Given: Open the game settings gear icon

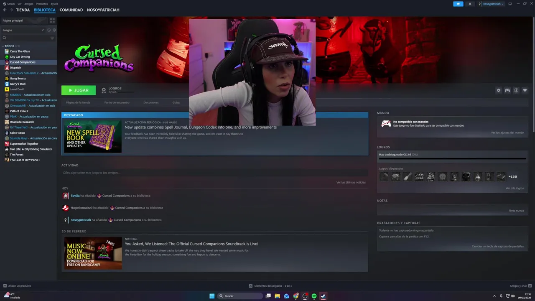Looking at the screenshot, I should pyautogui.click(x=498, y=90).
